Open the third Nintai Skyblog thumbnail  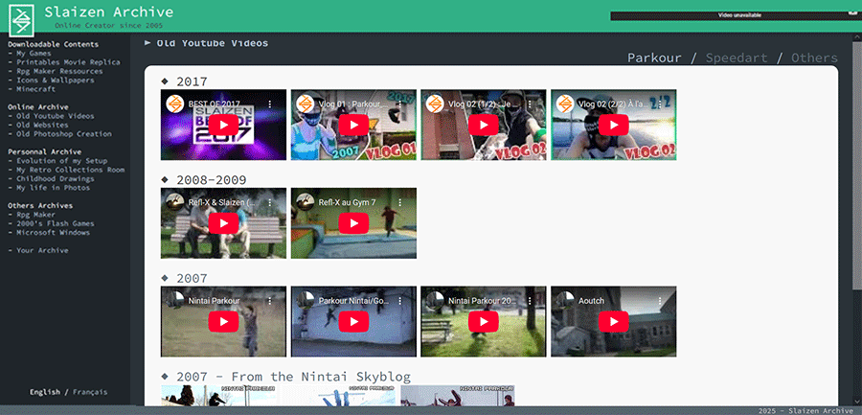pos(458,395)
